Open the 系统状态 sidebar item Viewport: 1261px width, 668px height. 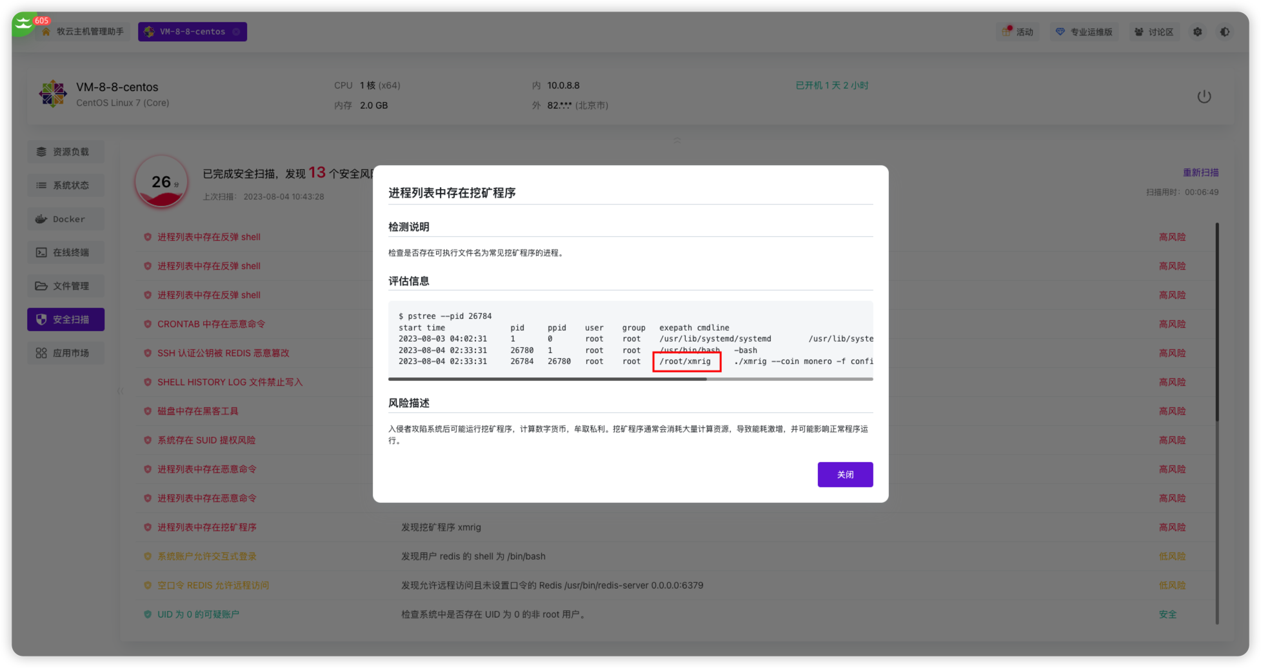(66, 185)
